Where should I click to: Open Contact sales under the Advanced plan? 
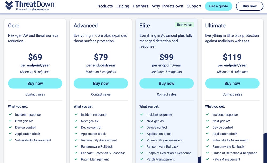click(x=101, y=94)
